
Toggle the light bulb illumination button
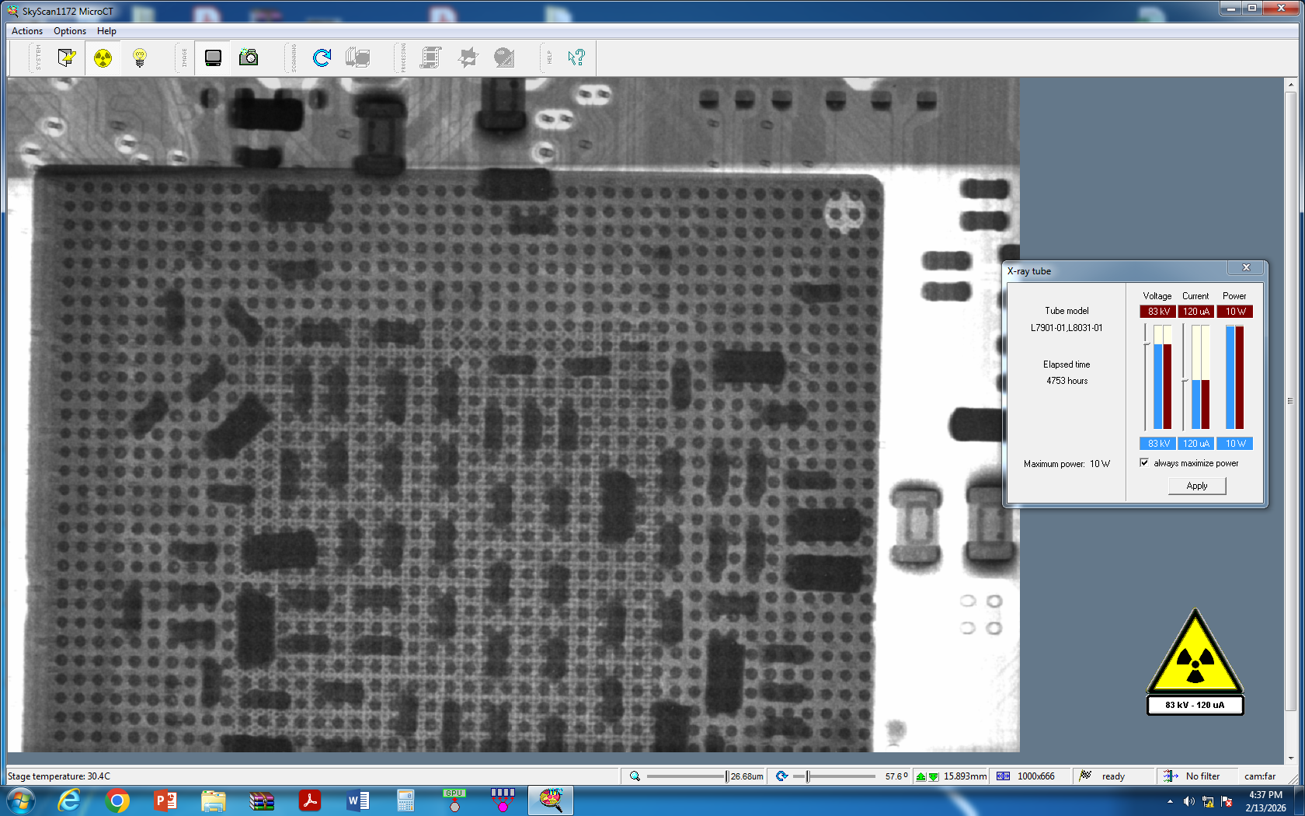(x=140, y=58)
